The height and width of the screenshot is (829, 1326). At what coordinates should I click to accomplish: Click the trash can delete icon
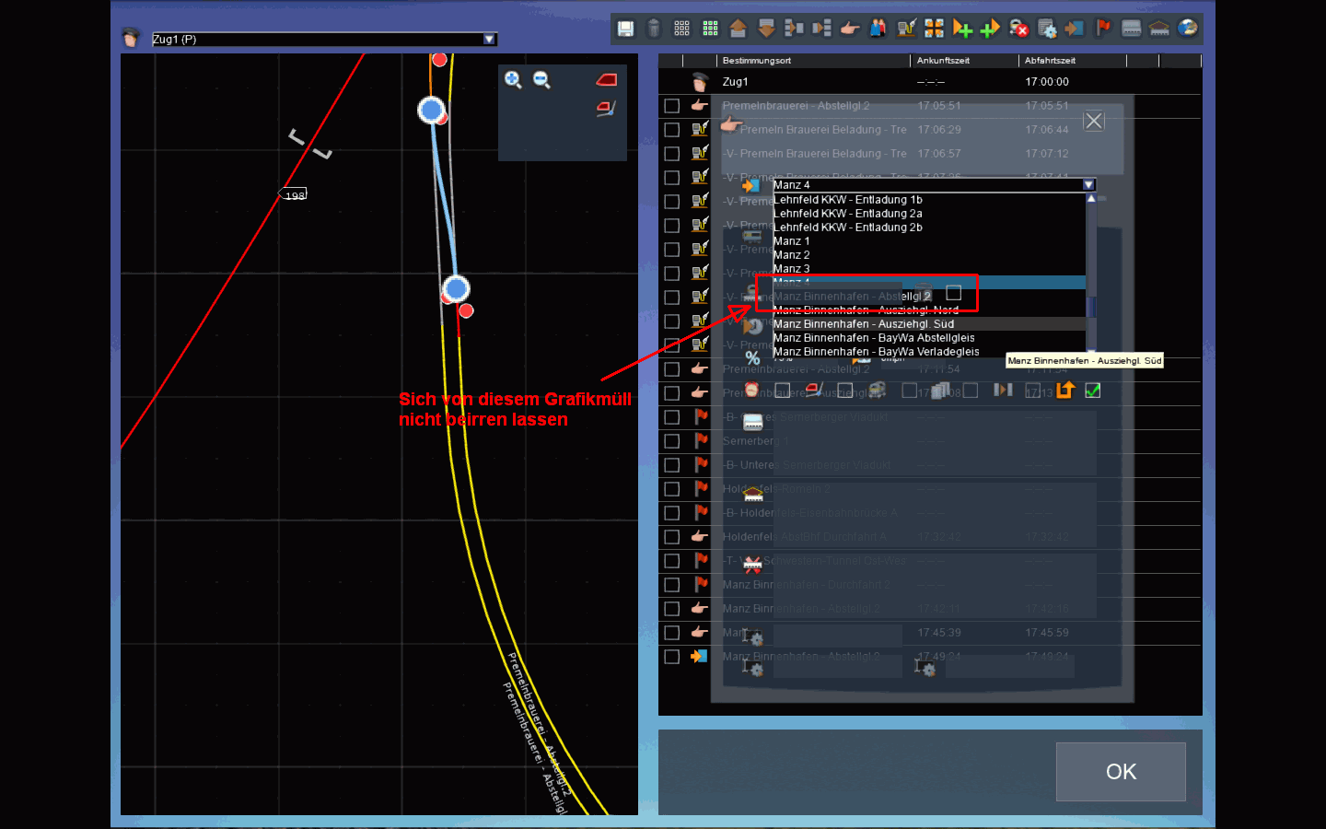tap(654, 29)
